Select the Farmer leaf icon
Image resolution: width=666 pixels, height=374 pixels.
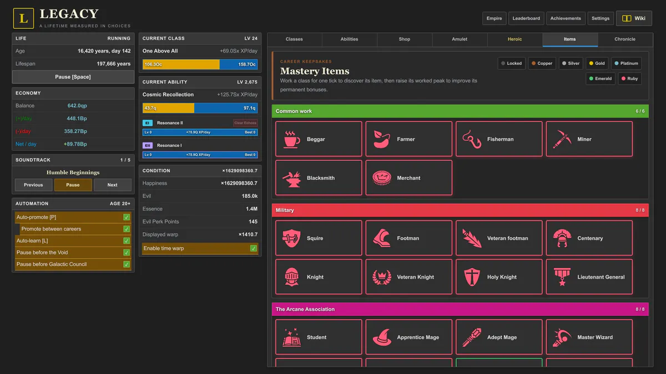[x=382, y=139]
